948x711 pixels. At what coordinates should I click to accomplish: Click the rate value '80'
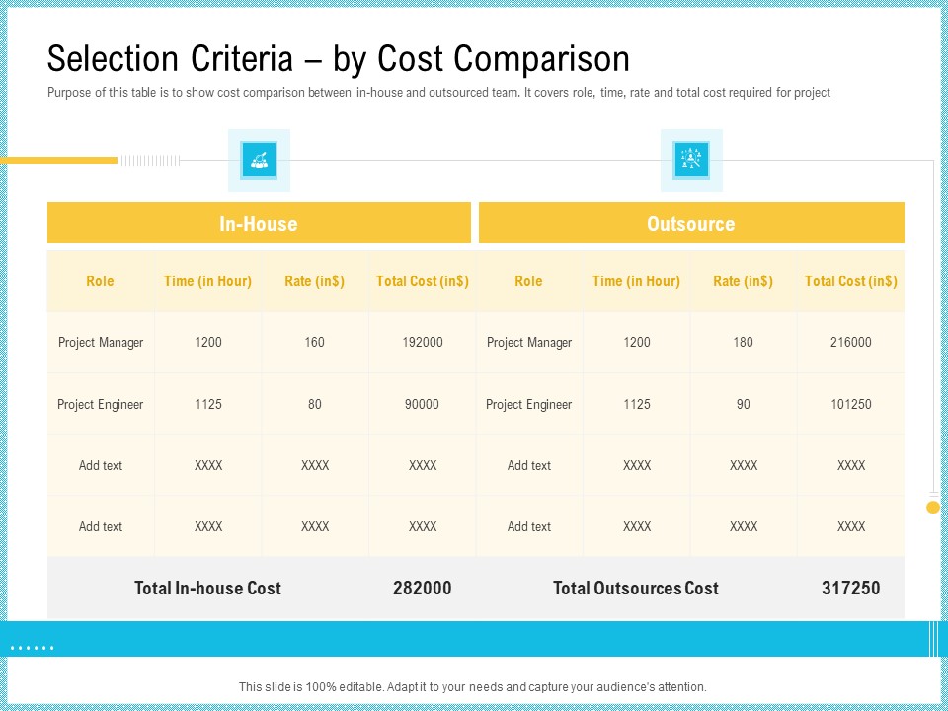pyautogui.click(x=314, y=405)
